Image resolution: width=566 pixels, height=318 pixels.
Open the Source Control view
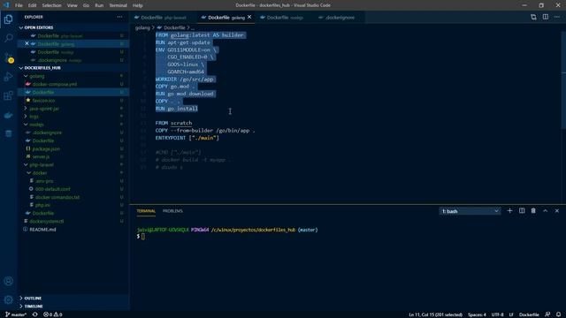pos(8,57)
